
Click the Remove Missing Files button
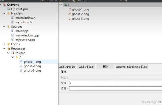tap(132, 67)
